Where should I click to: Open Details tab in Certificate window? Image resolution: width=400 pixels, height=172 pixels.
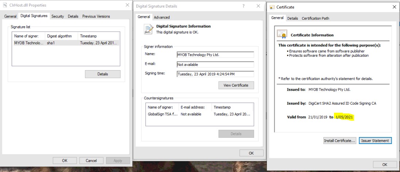point(292,18)
